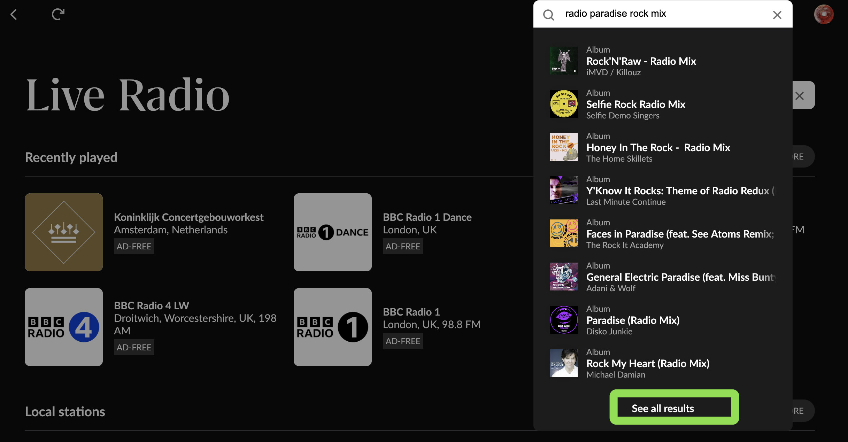Screen dimensions: 848x442
Task: Click the partly hidden button beside Recently played
Action: [x=803, y=156]
